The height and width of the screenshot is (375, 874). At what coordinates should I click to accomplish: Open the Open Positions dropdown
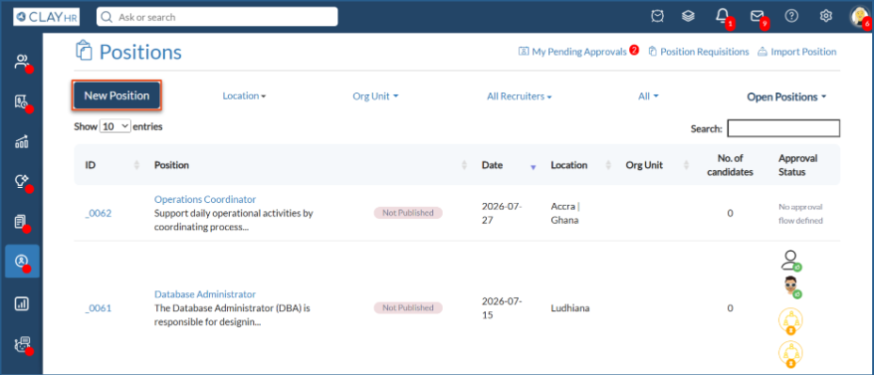tap(786, 97)
